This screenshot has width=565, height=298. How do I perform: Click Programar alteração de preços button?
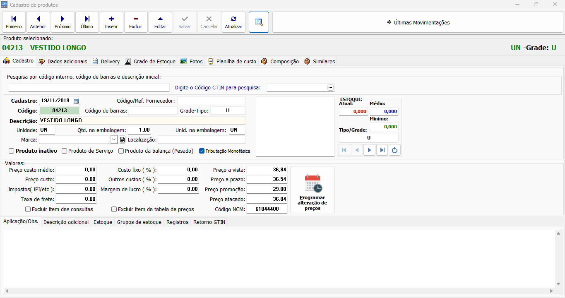coord(313,190)
